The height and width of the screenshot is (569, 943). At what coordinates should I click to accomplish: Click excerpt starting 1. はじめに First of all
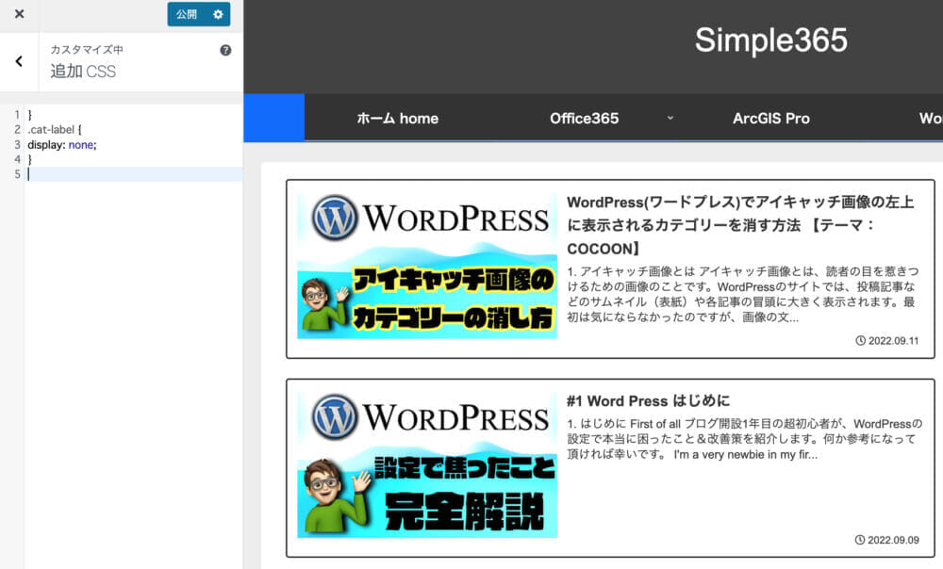click(x=745, y=439)
